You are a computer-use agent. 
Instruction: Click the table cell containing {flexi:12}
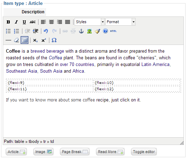pyautogui.click(x=137, y=89)
